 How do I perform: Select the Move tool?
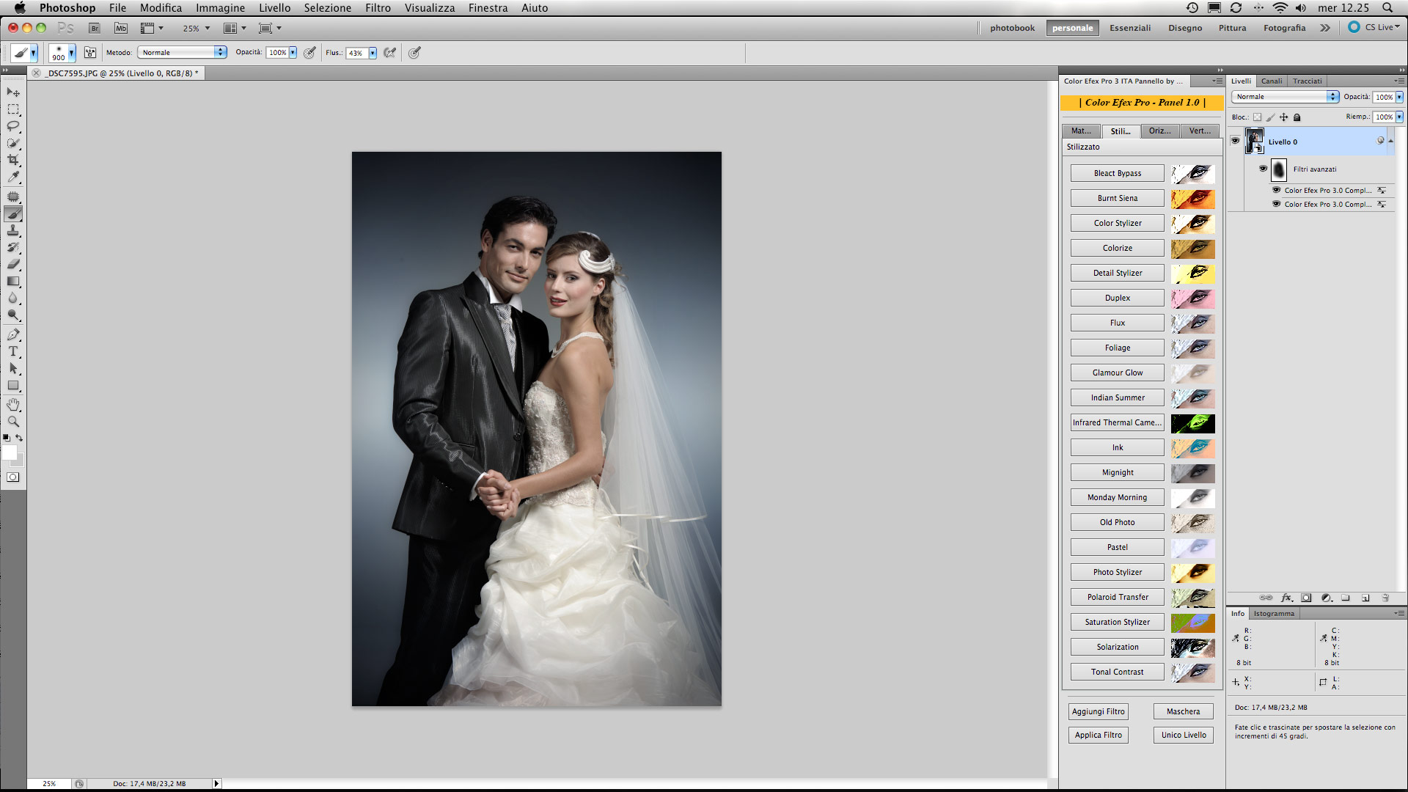tap(13, 92)
